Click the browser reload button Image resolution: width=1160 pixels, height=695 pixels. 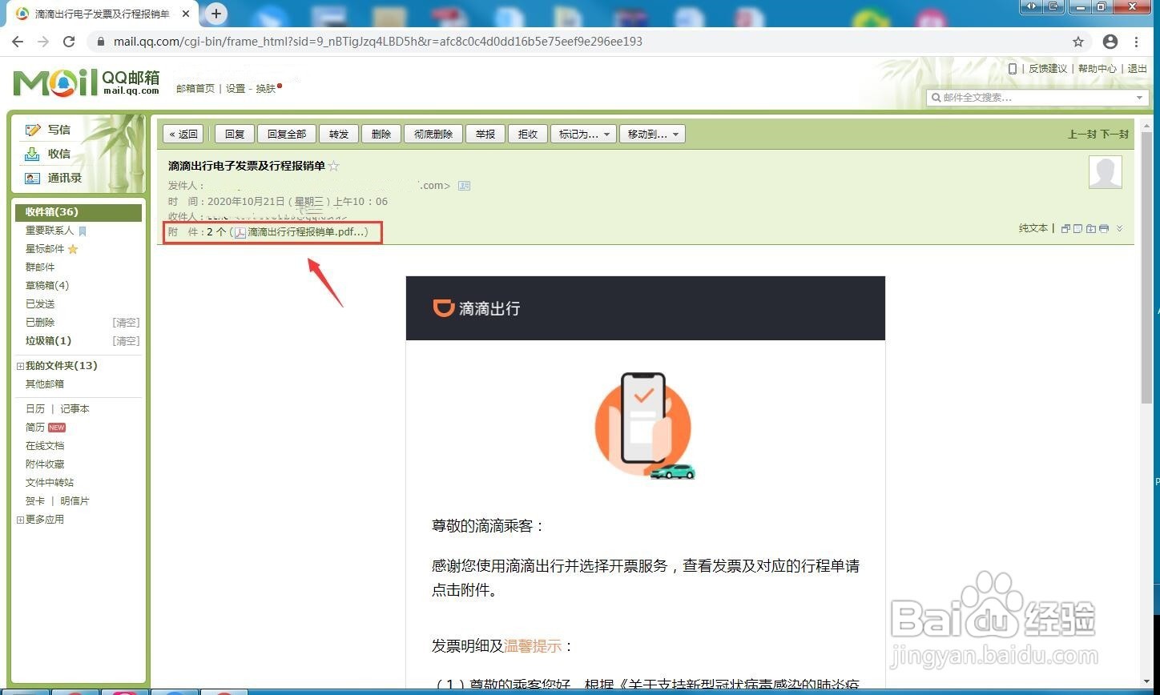[x=69, y=42]
